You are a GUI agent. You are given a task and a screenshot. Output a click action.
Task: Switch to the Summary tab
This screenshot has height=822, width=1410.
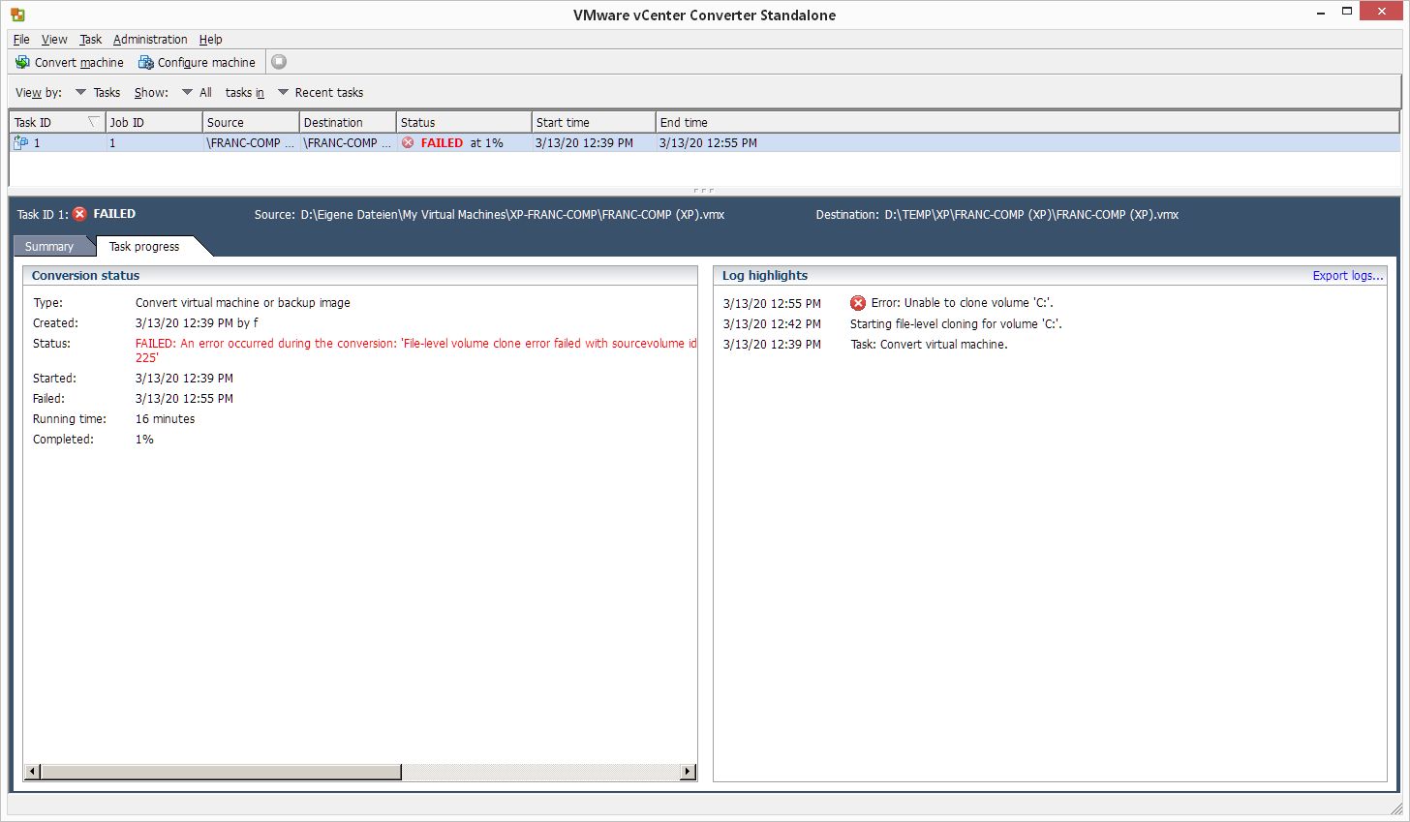tap(49, 247)
